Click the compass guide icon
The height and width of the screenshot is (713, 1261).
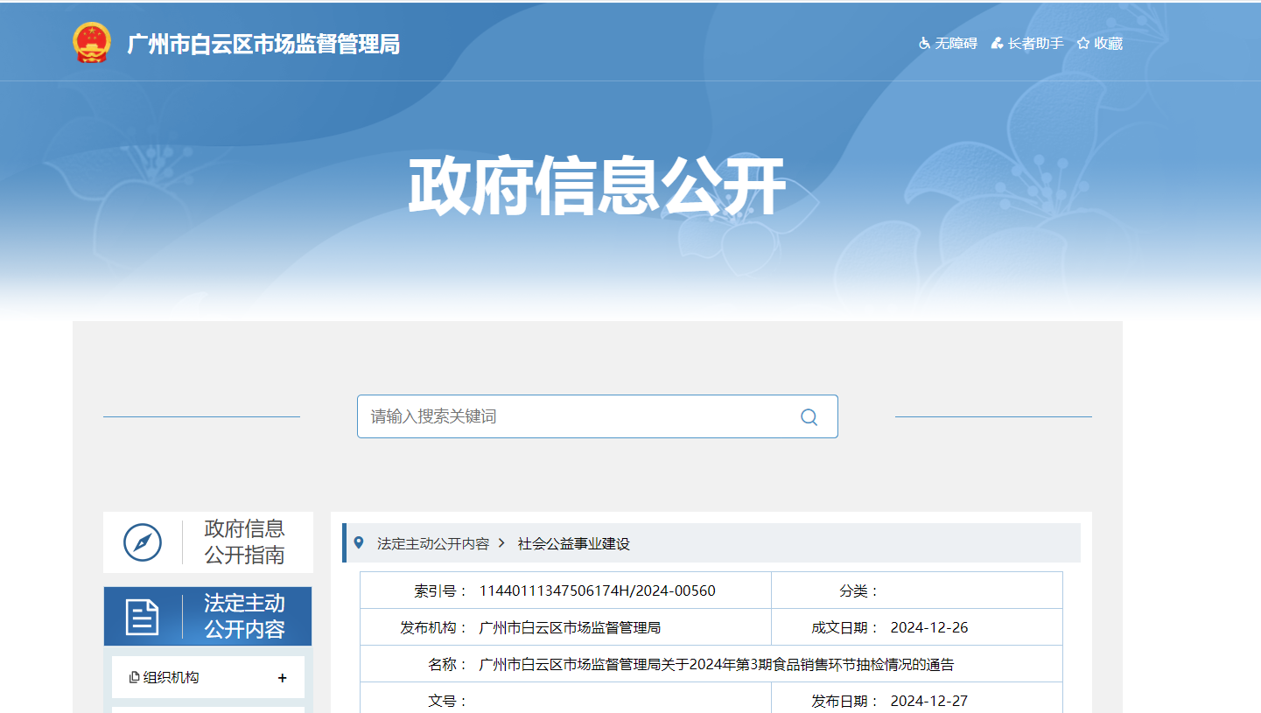[x=143, y=542]
